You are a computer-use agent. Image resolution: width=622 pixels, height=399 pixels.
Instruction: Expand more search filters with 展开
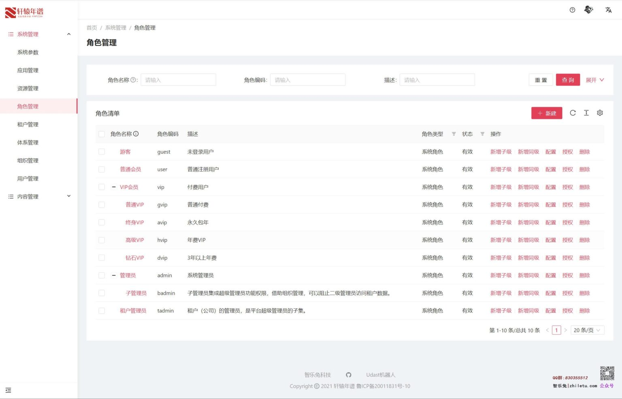click(x=595, y=80)
